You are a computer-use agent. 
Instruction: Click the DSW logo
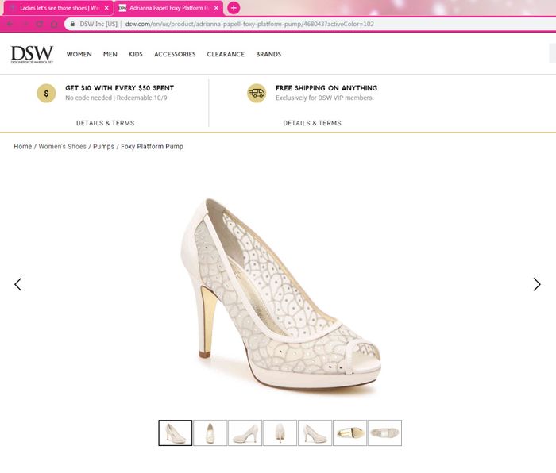(32, 55)
